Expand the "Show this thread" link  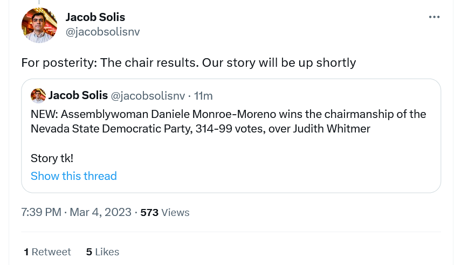[x=73, y=176]
